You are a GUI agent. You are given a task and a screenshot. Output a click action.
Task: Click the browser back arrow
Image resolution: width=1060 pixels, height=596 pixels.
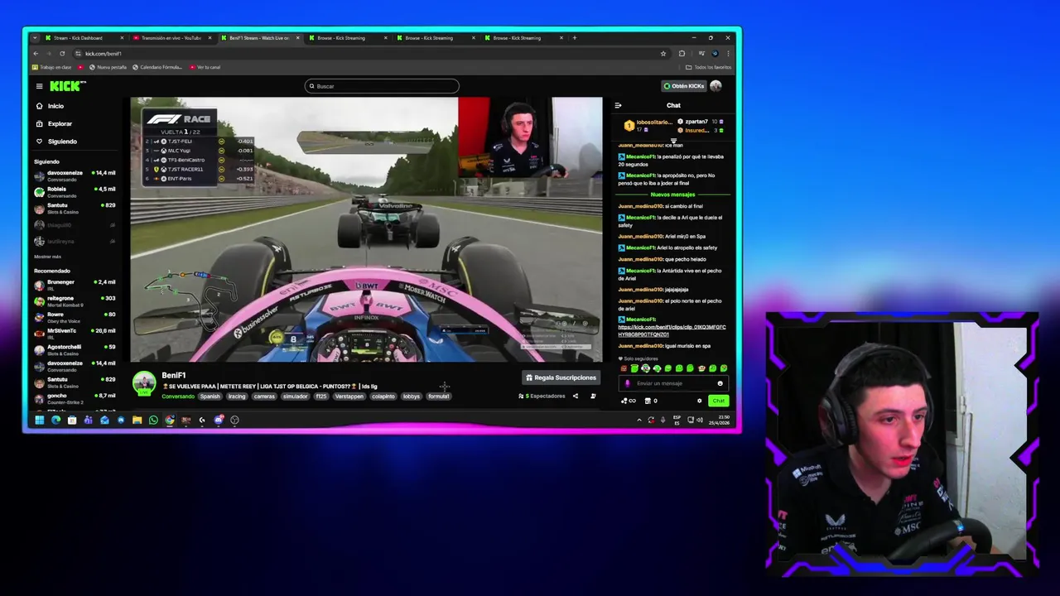36,54
